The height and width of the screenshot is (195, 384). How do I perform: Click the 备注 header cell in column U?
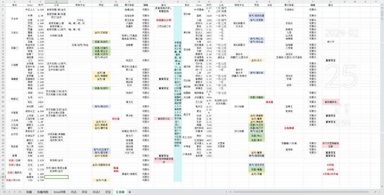[330, 5]
